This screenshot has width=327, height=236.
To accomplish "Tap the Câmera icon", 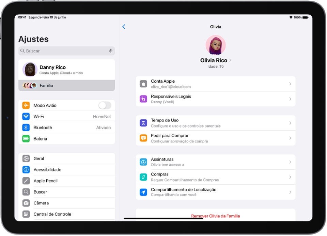I will pyautogui.click(x=26, y=203).
